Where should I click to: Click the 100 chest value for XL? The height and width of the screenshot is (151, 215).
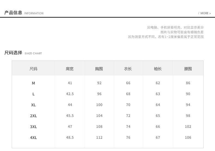[99, 105]
